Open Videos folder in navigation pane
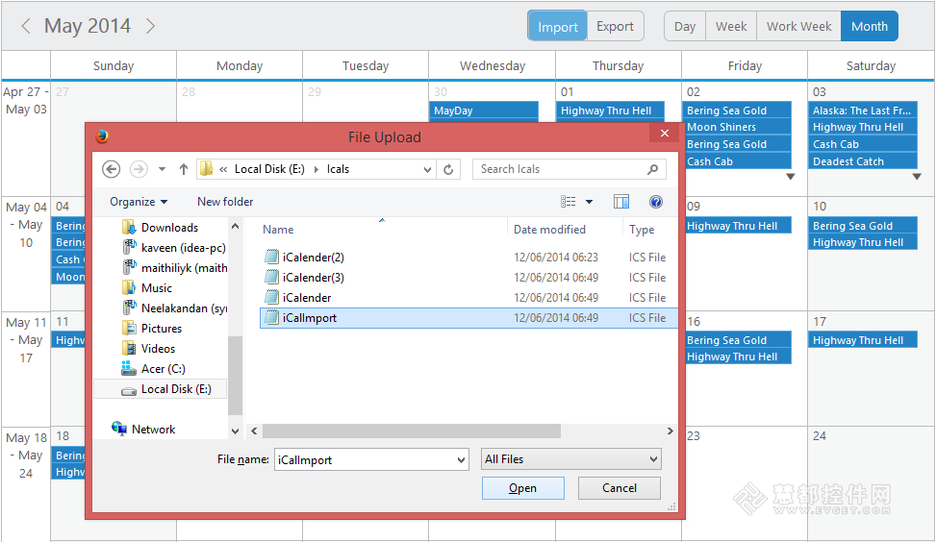This screenshot has width=936, height=542. [148, 349]
